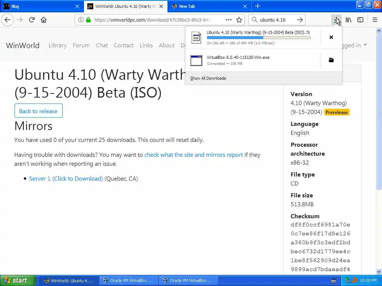Open folder containing VirtualBox installer

click(x=331, y=60)
